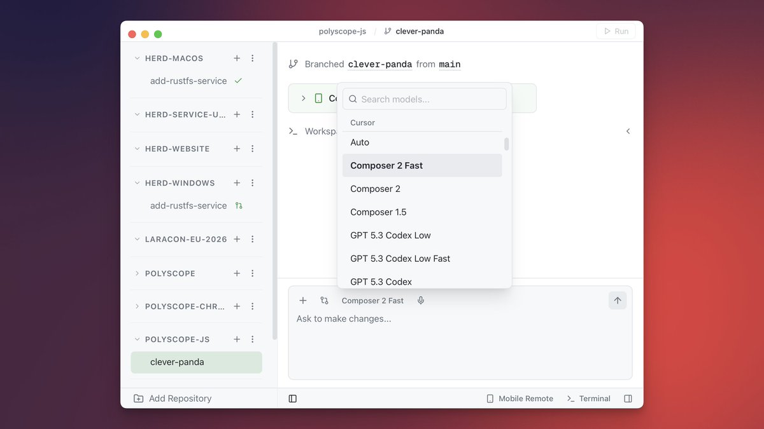Click model list scrollbar thumb

507,144
